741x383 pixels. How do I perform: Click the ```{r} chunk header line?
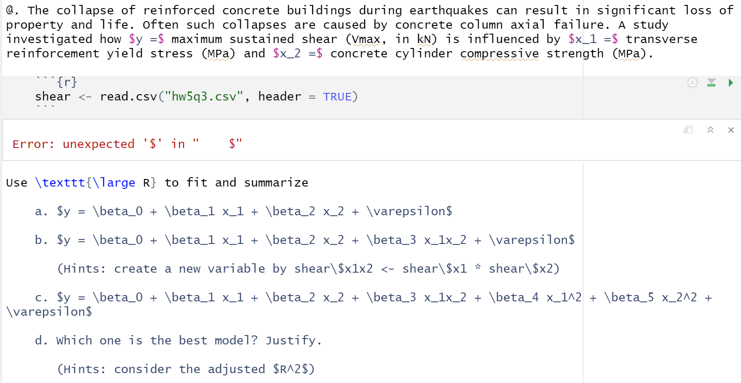[x=57, y=82]
